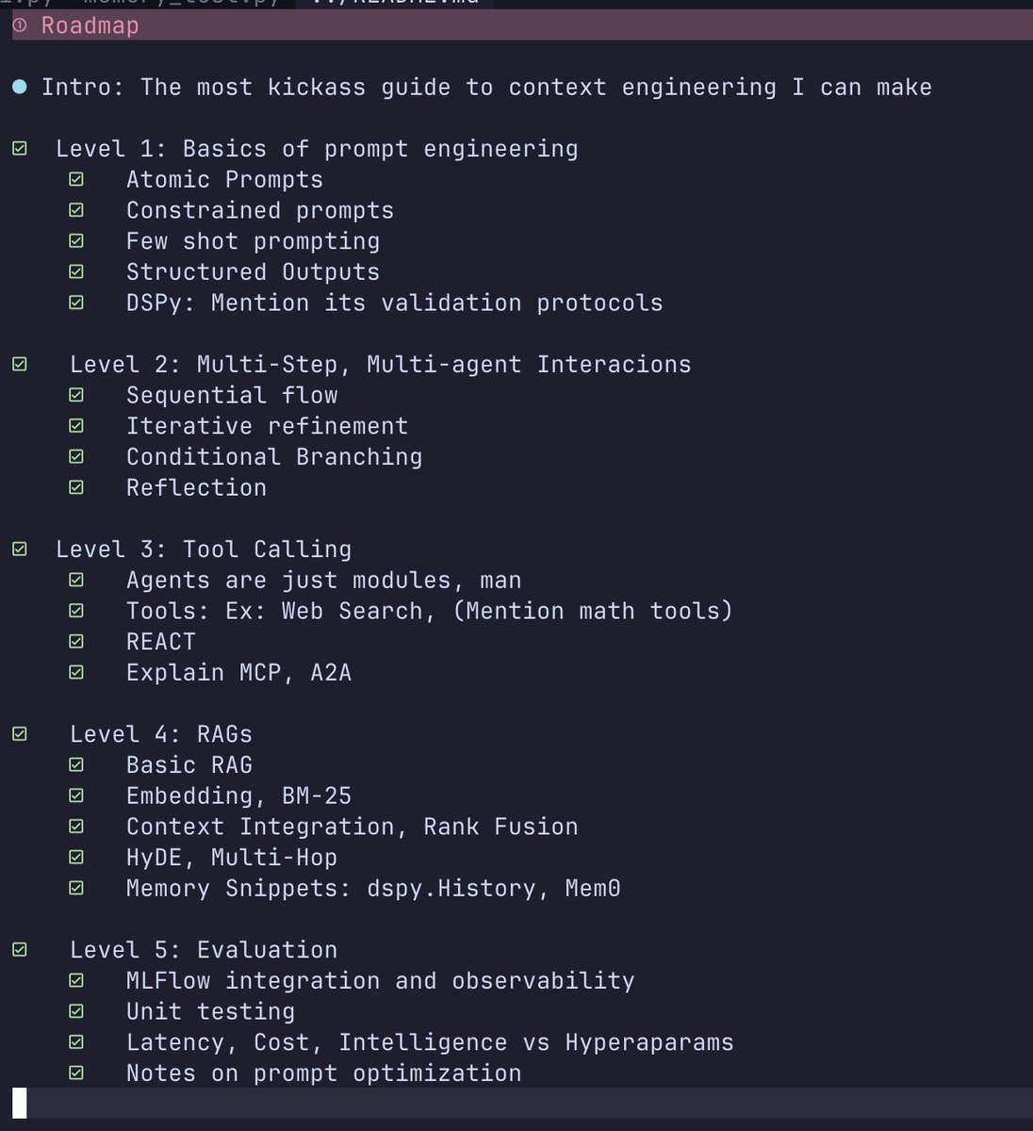Toggle the Few shot prompting checkbox
The height and width of the screenshot is (1131, 1033).
76,241
